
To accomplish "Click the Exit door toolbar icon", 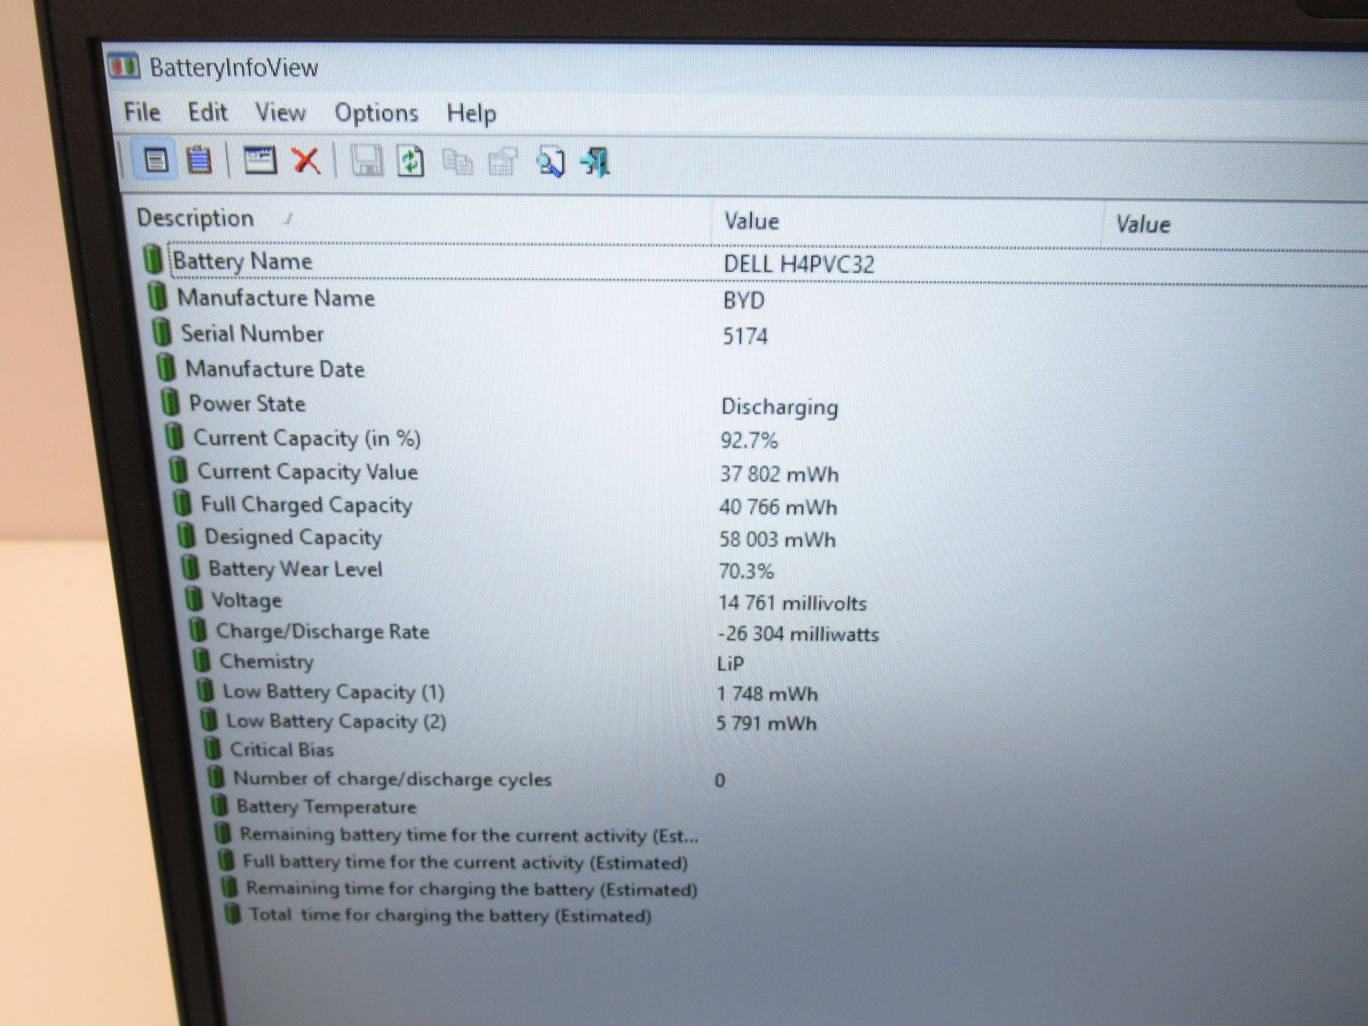I will (x=596, y=163).
